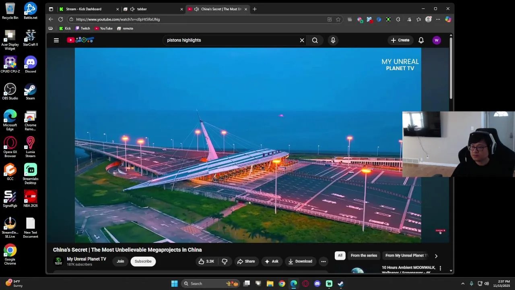Click the address bar URL
This screenshot has height=290, width=515.
click(118, 19)
